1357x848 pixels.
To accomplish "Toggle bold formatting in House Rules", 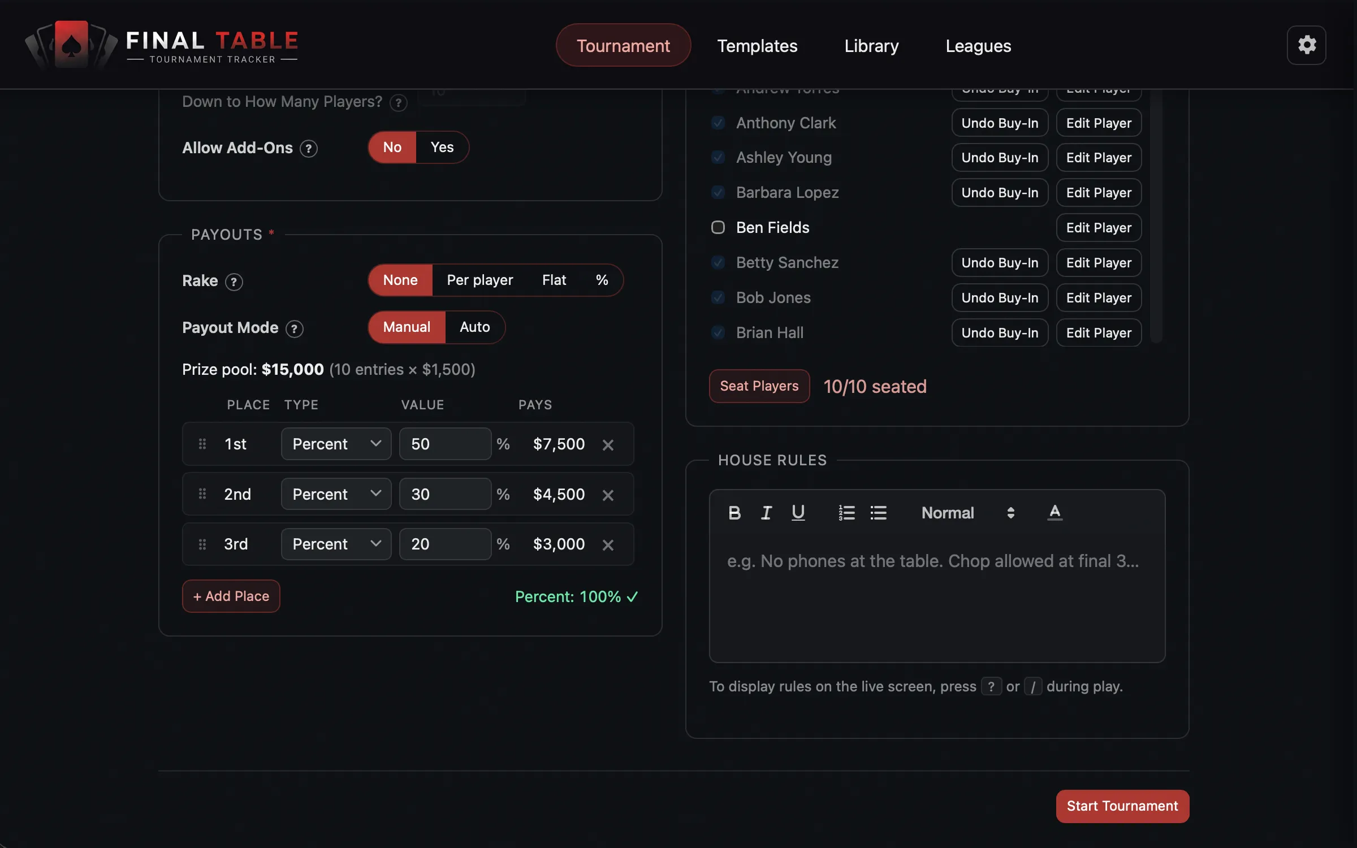I will [x=734, y=513].
